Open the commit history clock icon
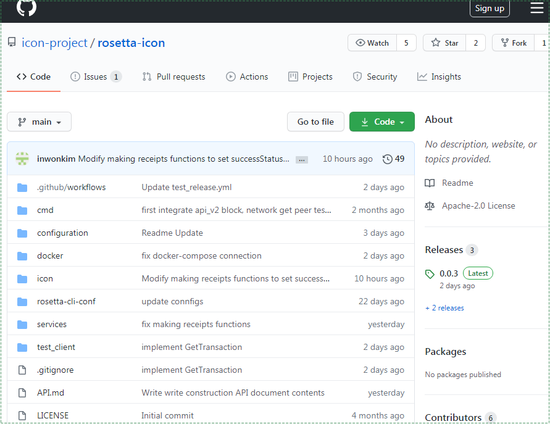The image size is (550, 424). (387, 159)
